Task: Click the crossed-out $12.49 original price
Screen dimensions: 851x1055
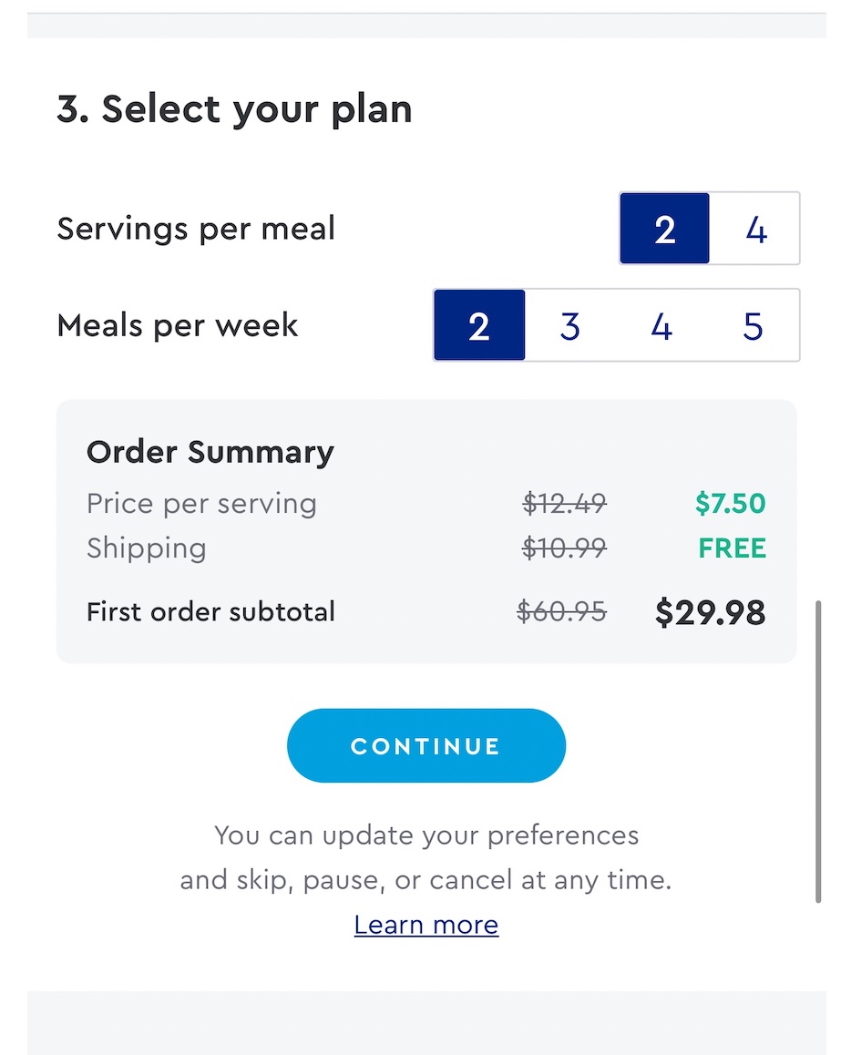Action: (x=564, y=503)
